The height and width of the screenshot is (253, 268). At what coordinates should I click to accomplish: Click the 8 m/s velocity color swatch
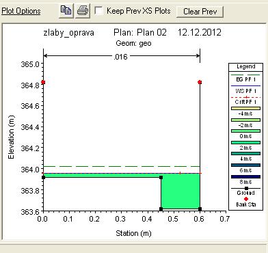[x=245, y=176]
